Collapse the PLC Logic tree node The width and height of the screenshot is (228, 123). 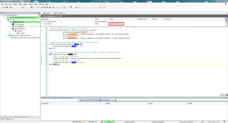tap(6, 20)
